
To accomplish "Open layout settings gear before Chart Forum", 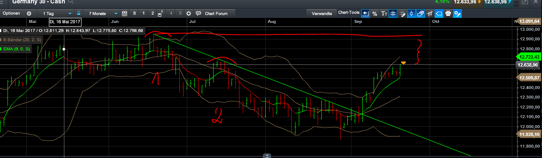I will (x=188, y=13).
